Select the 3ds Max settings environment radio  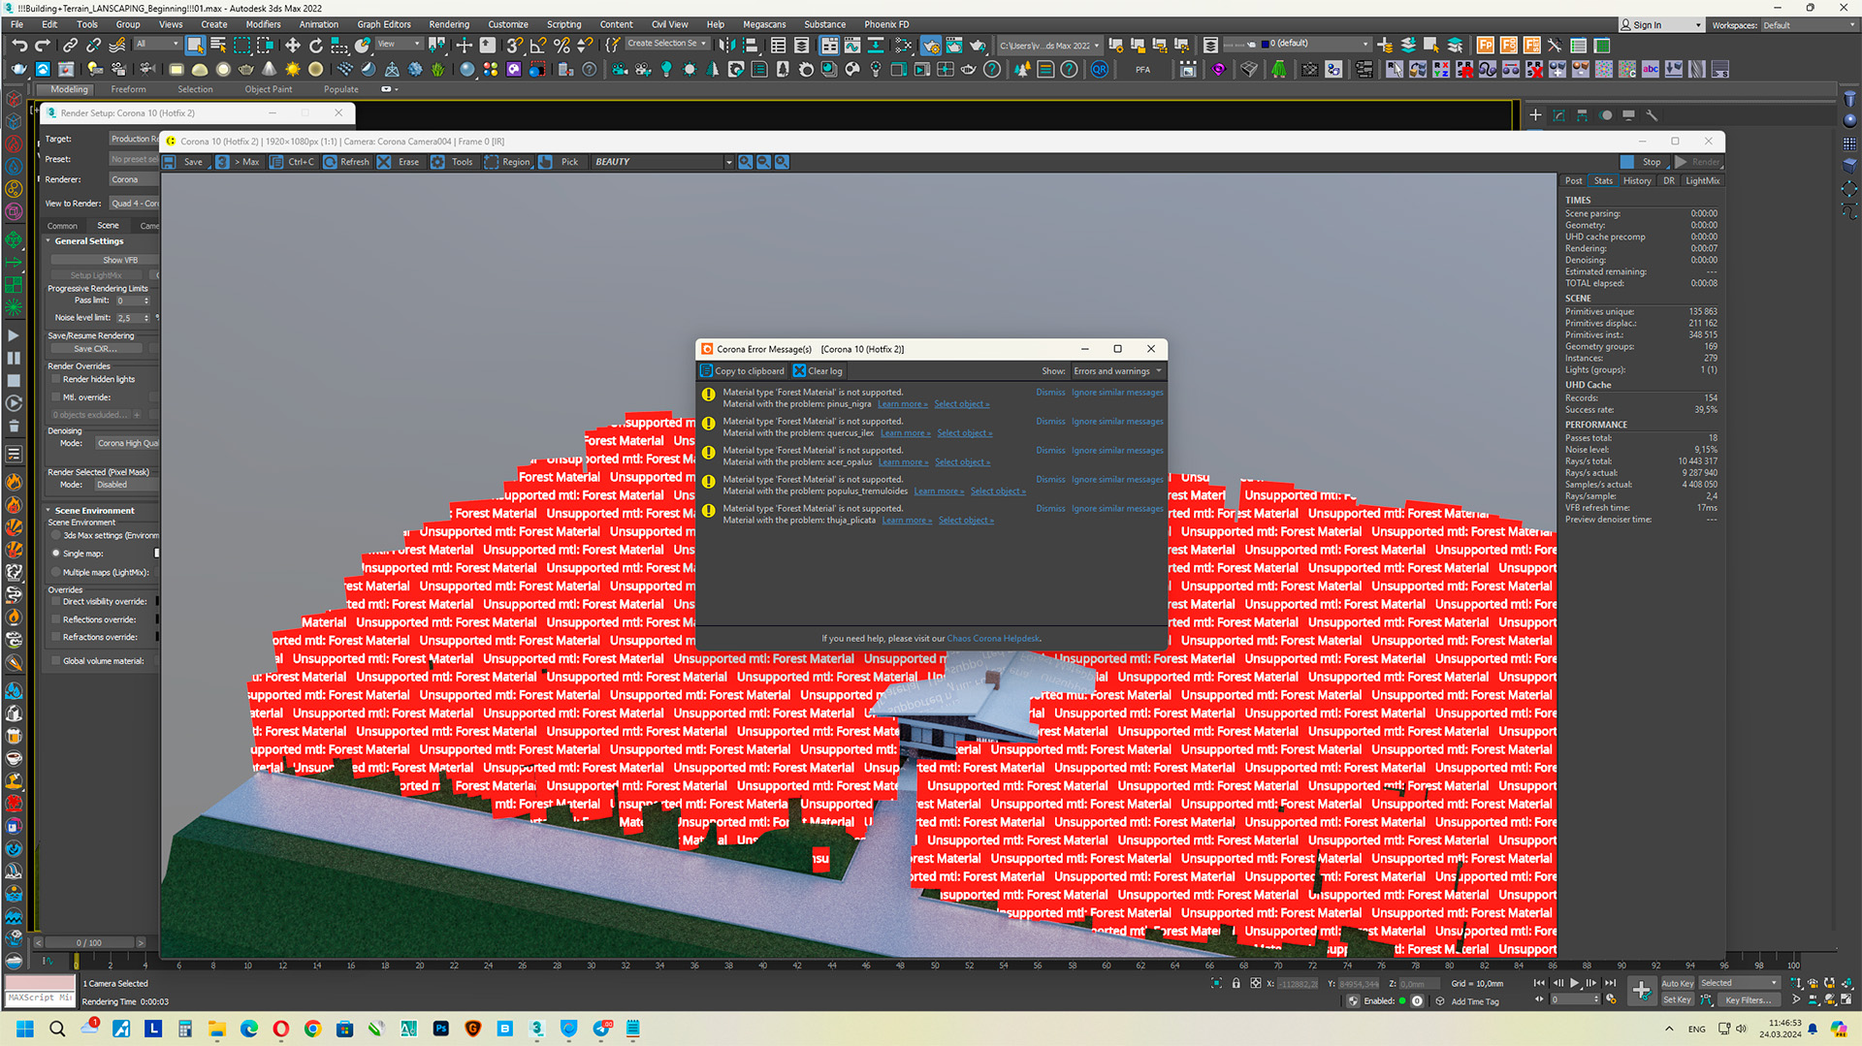click(x=56, y=535)
